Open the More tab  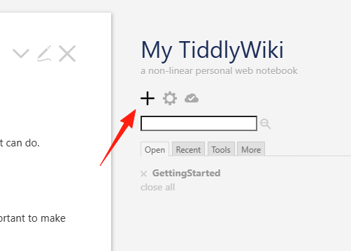tap(251, 149)
